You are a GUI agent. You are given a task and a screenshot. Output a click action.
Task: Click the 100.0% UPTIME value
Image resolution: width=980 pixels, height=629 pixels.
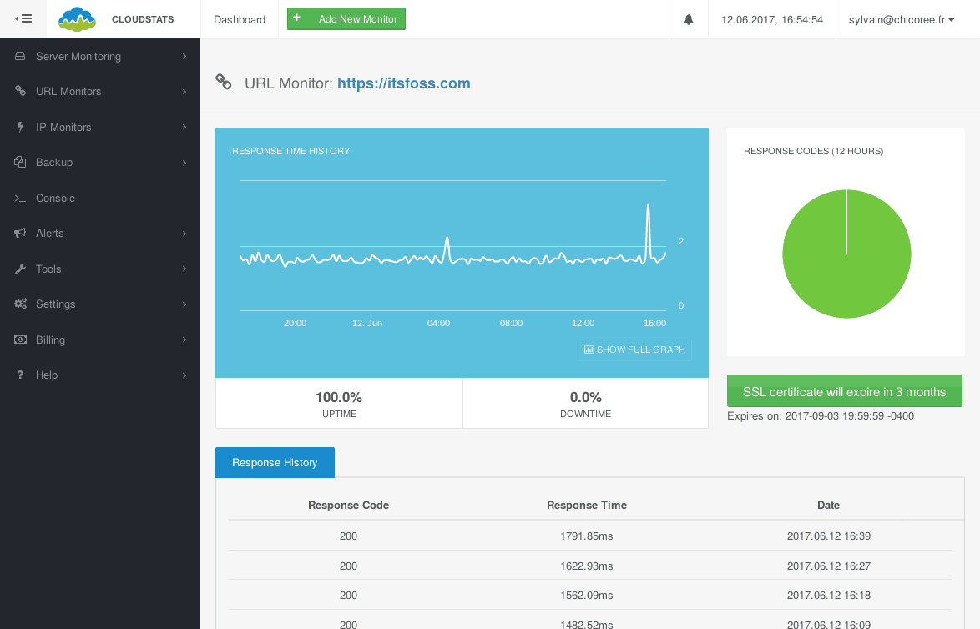(339, 397)
